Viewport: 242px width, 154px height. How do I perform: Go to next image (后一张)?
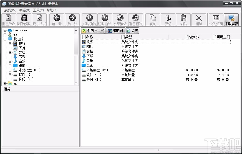tap(72, 20)
